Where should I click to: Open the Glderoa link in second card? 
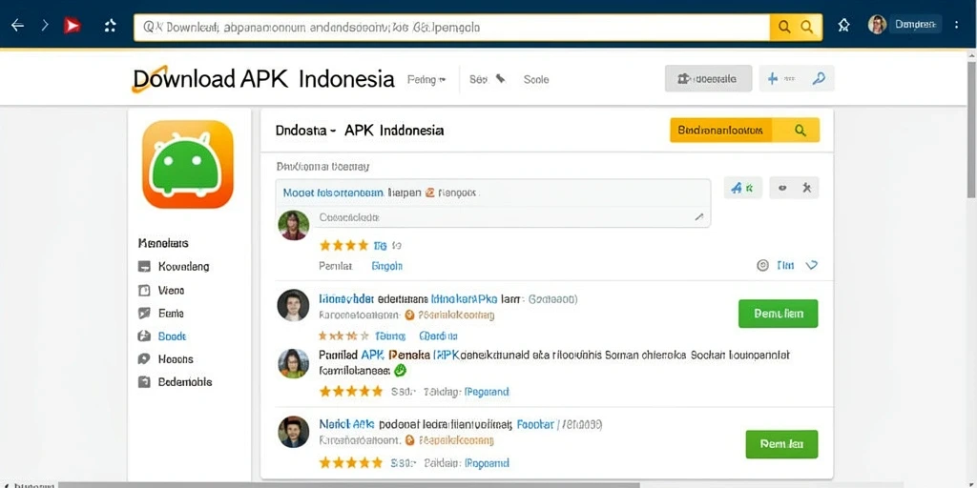click(439, 336)
